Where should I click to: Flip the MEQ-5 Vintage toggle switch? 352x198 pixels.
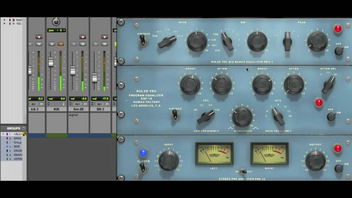click(143, 41)
